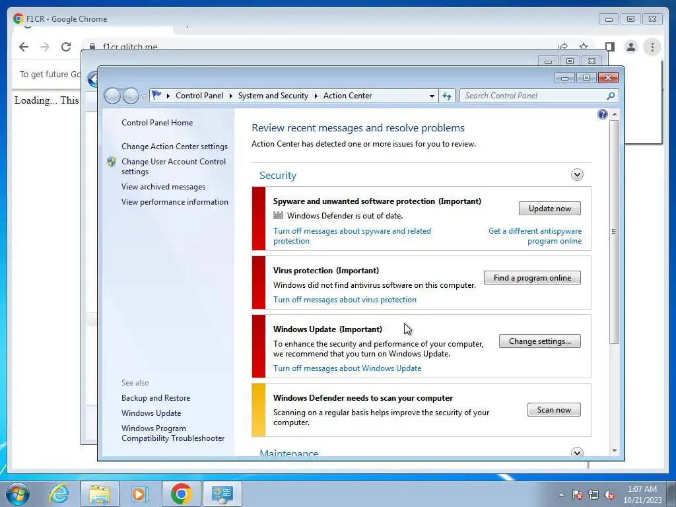Open Backup and Restore link
Viewport: 676px width, 507px height.
(x=156, y=398)
